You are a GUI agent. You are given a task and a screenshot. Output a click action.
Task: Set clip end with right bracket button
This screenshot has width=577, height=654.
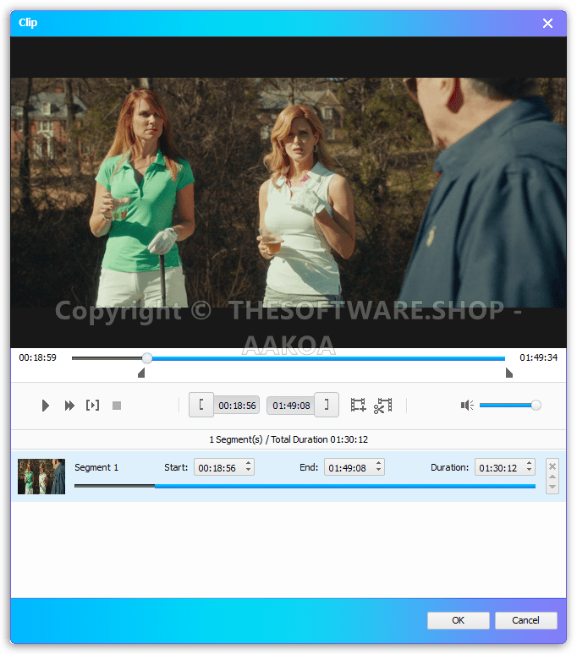(327, 406)
